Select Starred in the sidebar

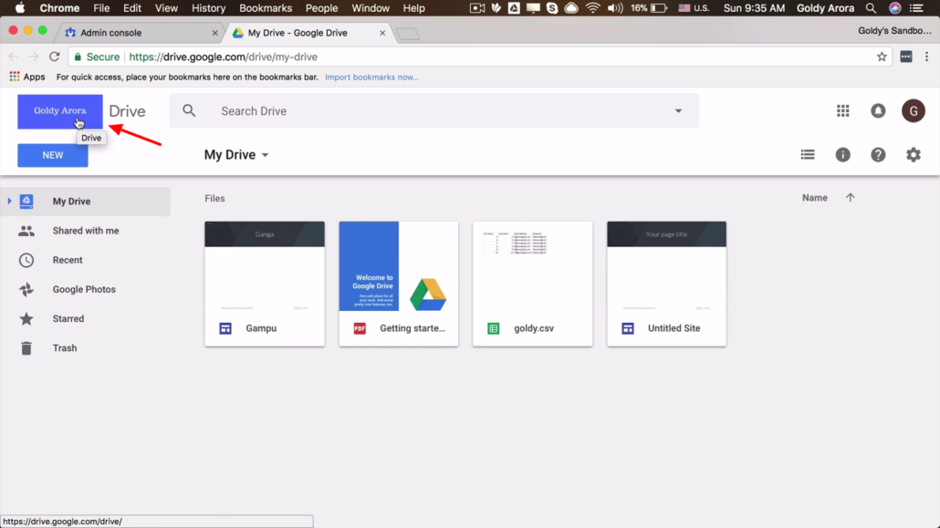pos(69,318)
